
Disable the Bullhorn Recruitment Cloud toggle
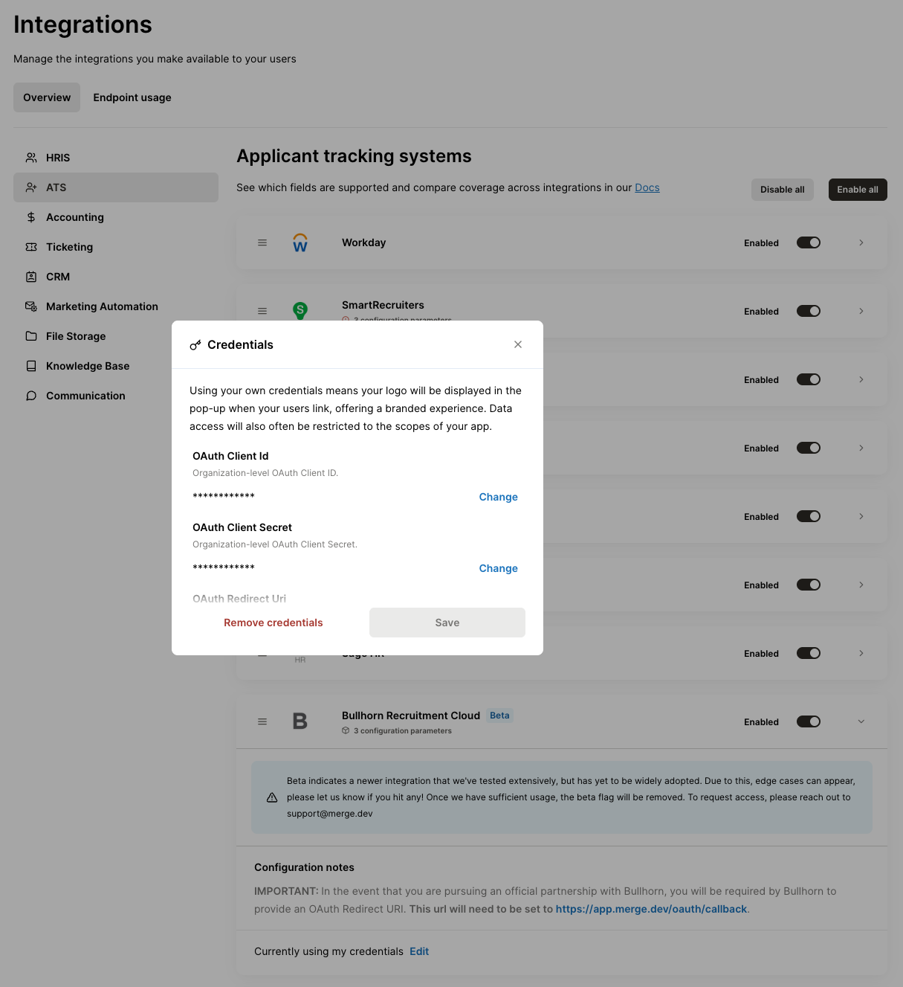[808, 721]
